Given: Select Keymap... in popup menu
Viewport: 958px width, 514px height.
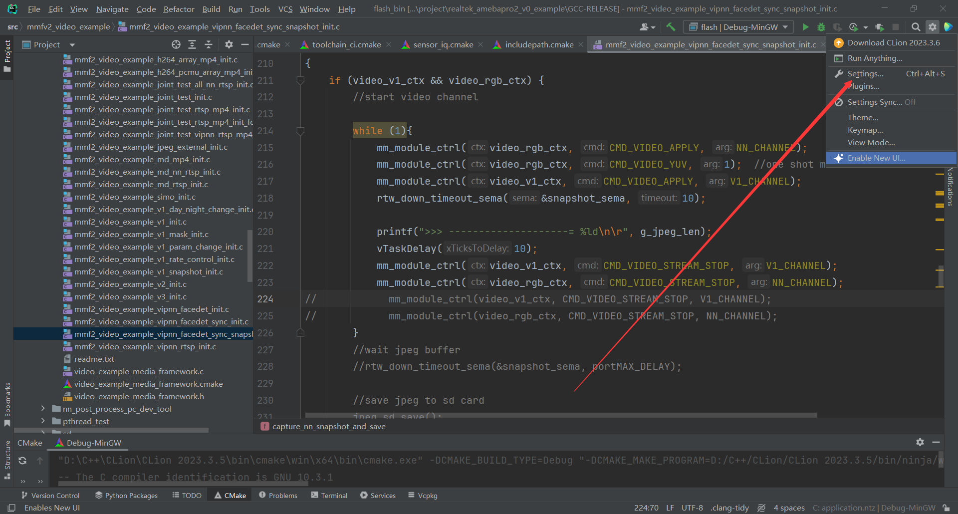Looking at the screenshot, I should 891,130.
